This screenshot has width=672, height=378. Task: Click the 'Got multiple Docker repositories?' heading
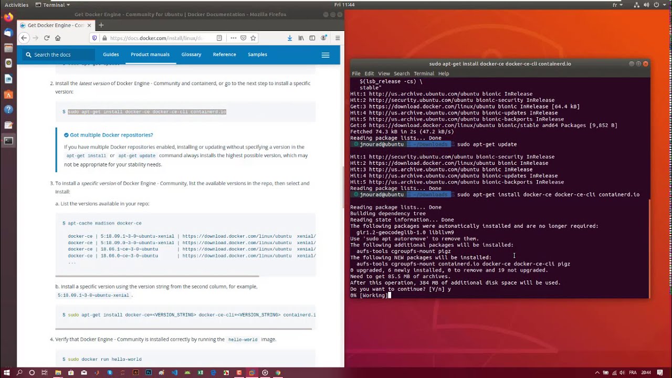coord(111,135)
